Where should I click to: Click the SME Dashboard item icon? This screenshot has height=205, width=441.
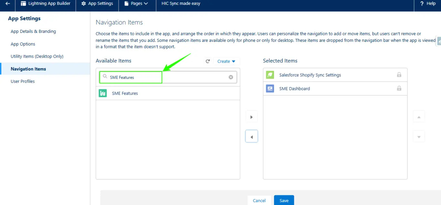[x=270, y=89]
